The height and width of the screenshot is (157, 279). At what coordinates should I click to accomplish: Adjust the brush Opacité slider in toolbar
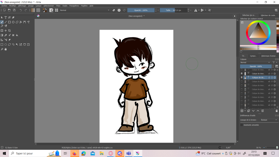[141, 10]
